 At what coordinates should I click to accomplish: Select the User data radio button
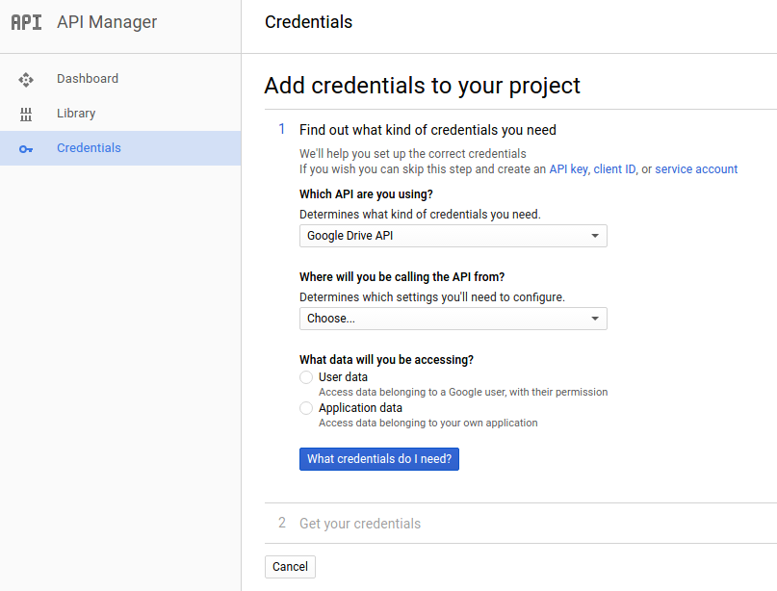tap(306, 377)
